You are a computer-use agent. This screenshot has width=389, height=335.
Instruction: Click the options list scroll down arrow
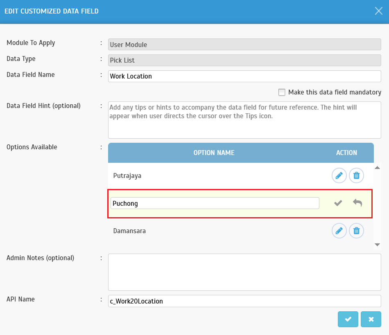pyautogui.click(x=378, y=245)
